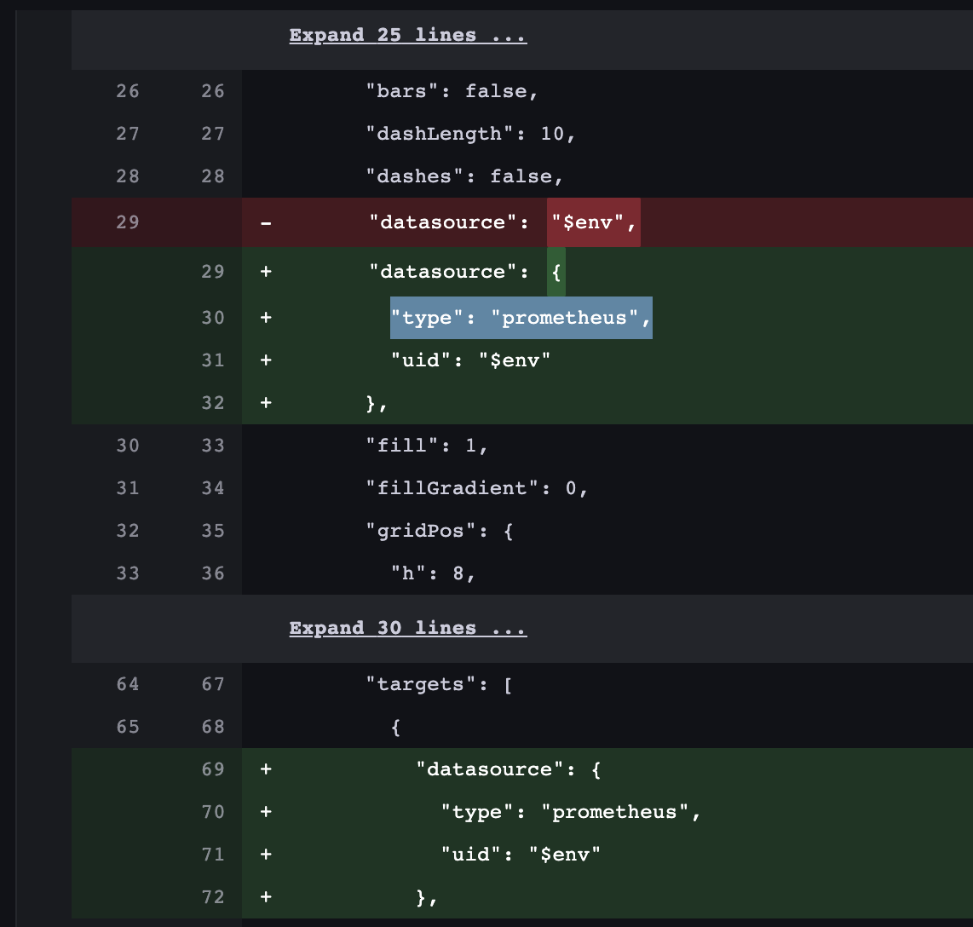Screen dimensions: 973x927
Task: Select the added "datasource": { line at 69
Action: 494,769
